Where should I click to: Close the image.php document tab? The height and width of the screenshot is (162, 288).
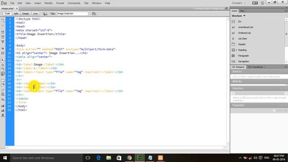pos(17,9)
